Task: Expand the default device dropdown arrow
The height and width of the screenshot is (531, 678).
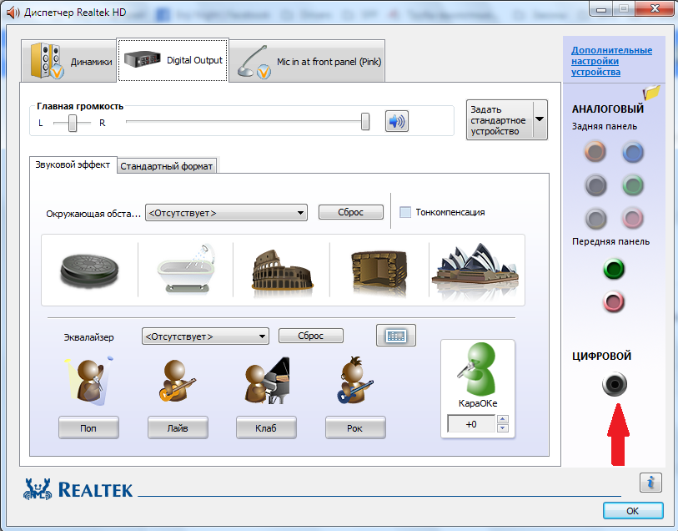Action: (540, 120)
